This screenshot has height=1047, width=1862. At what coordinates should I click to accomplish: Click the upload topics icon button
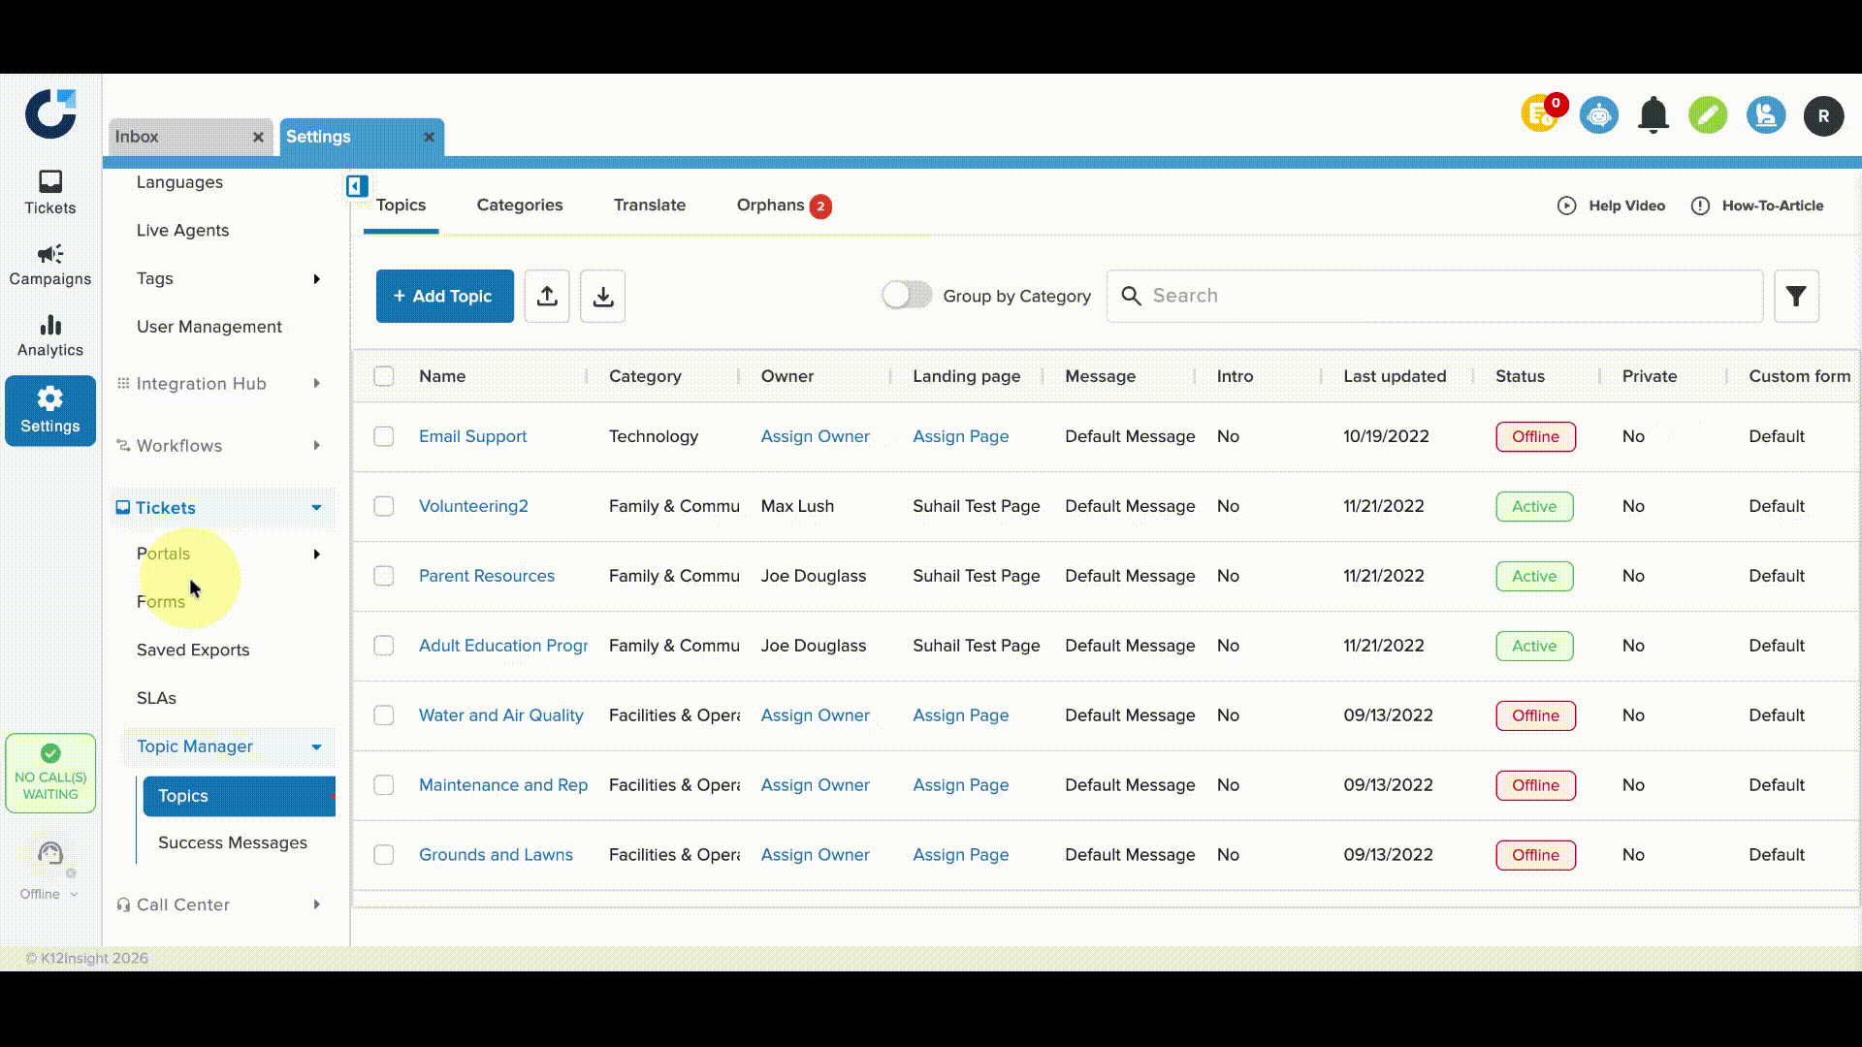point(547,296)
